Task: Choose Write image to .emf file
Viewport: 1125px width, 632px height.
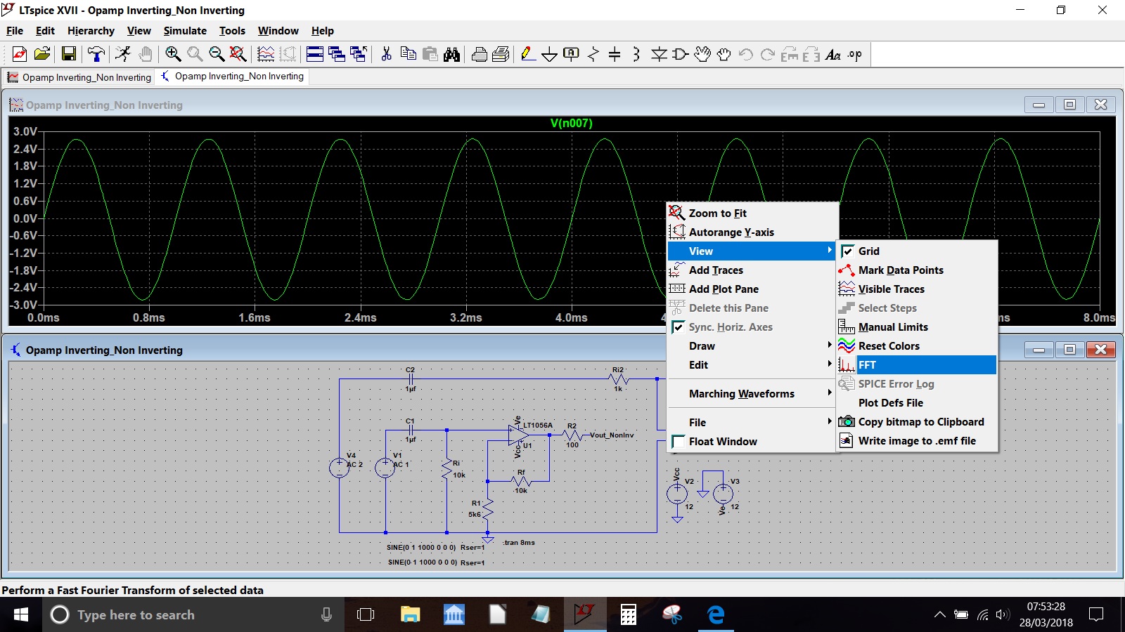Action: coord(917,441)
